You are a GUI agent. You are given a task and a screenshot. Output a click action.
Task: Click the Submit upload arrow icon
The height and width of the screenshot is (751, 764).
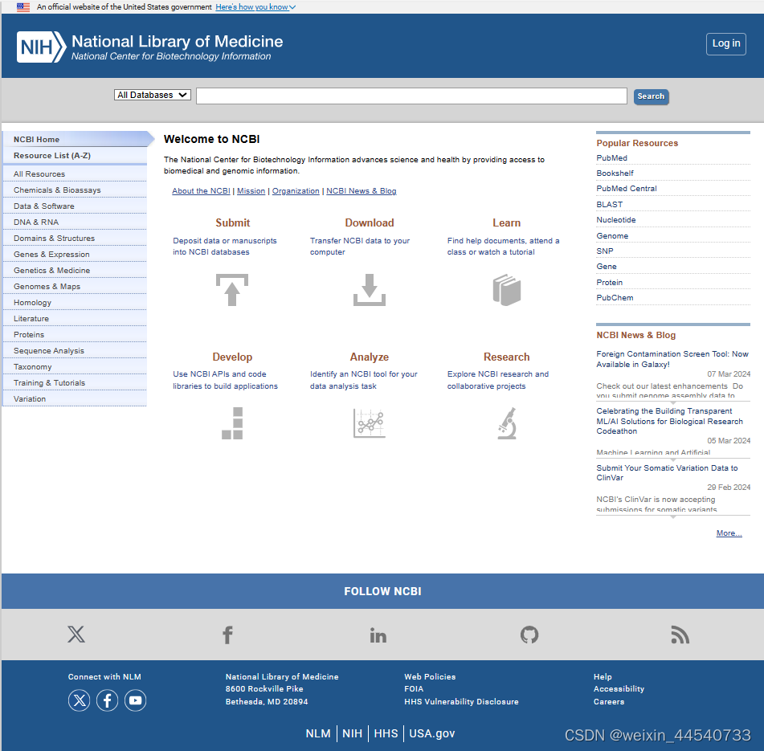pyautogui.click(x=232, y=290)
